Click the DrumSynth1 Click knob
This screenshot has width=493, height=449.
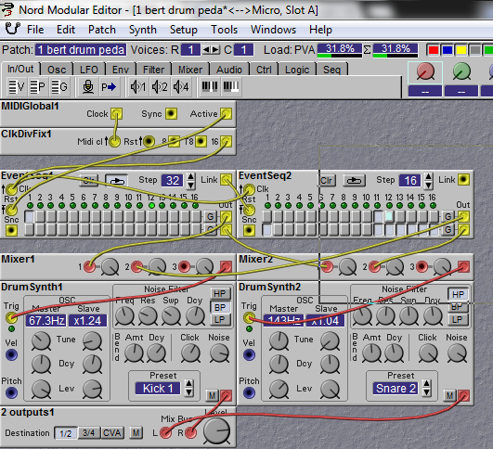190,353
